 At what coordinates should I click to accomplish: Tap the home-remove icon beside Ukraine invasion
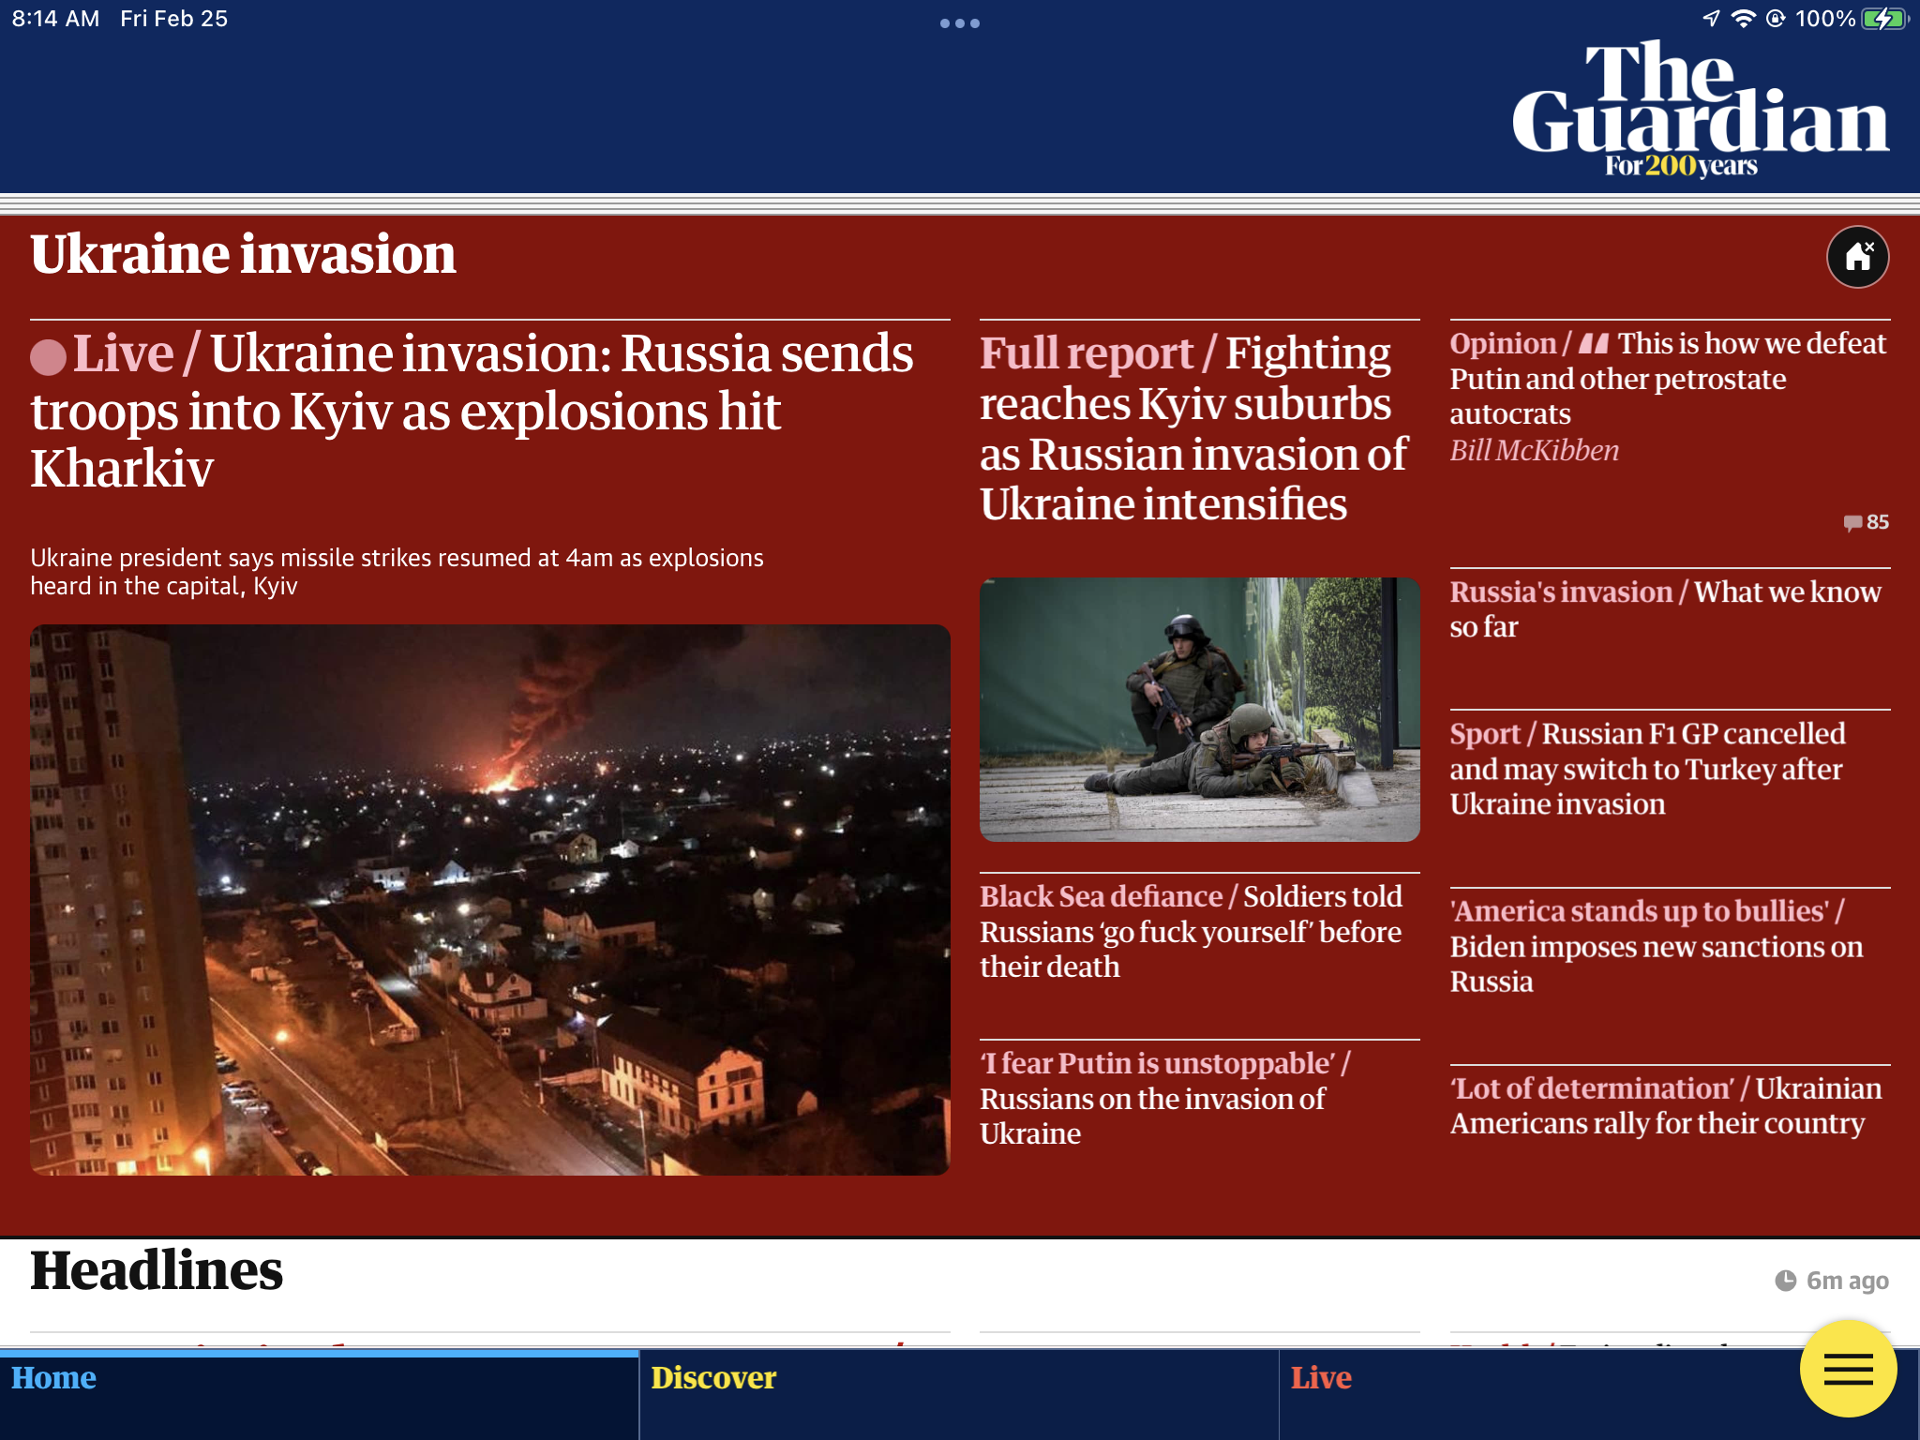(1857, 257)
